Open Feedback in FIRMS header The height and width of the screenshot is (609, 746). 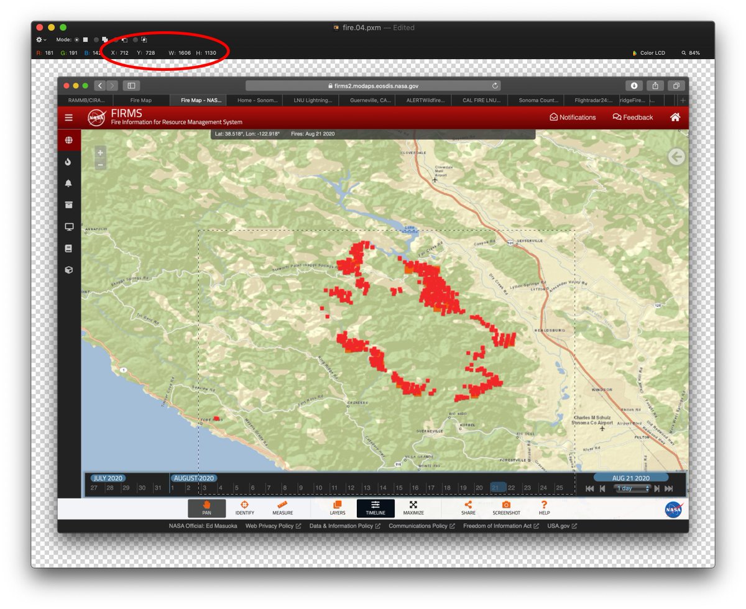(633, 117)
